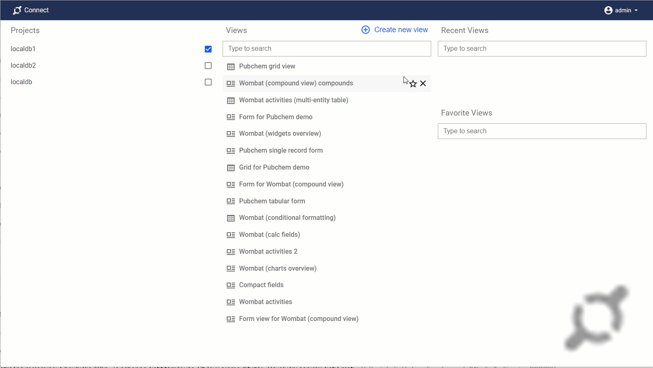Click the Favorite Views search box

click(542, 131)
